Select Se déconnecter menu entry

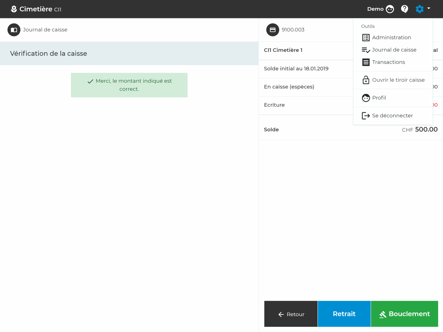[392, 116]
